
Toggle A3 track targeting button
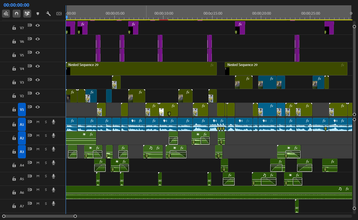pyautogui.click(x=22, y=152)
